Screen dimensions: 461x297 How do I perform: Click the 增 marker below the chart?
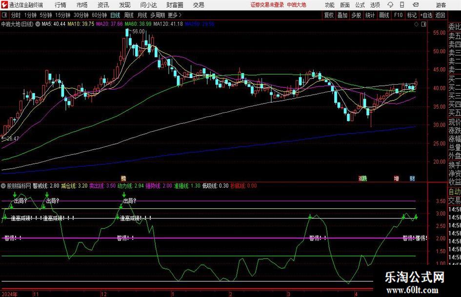[396, 178]
